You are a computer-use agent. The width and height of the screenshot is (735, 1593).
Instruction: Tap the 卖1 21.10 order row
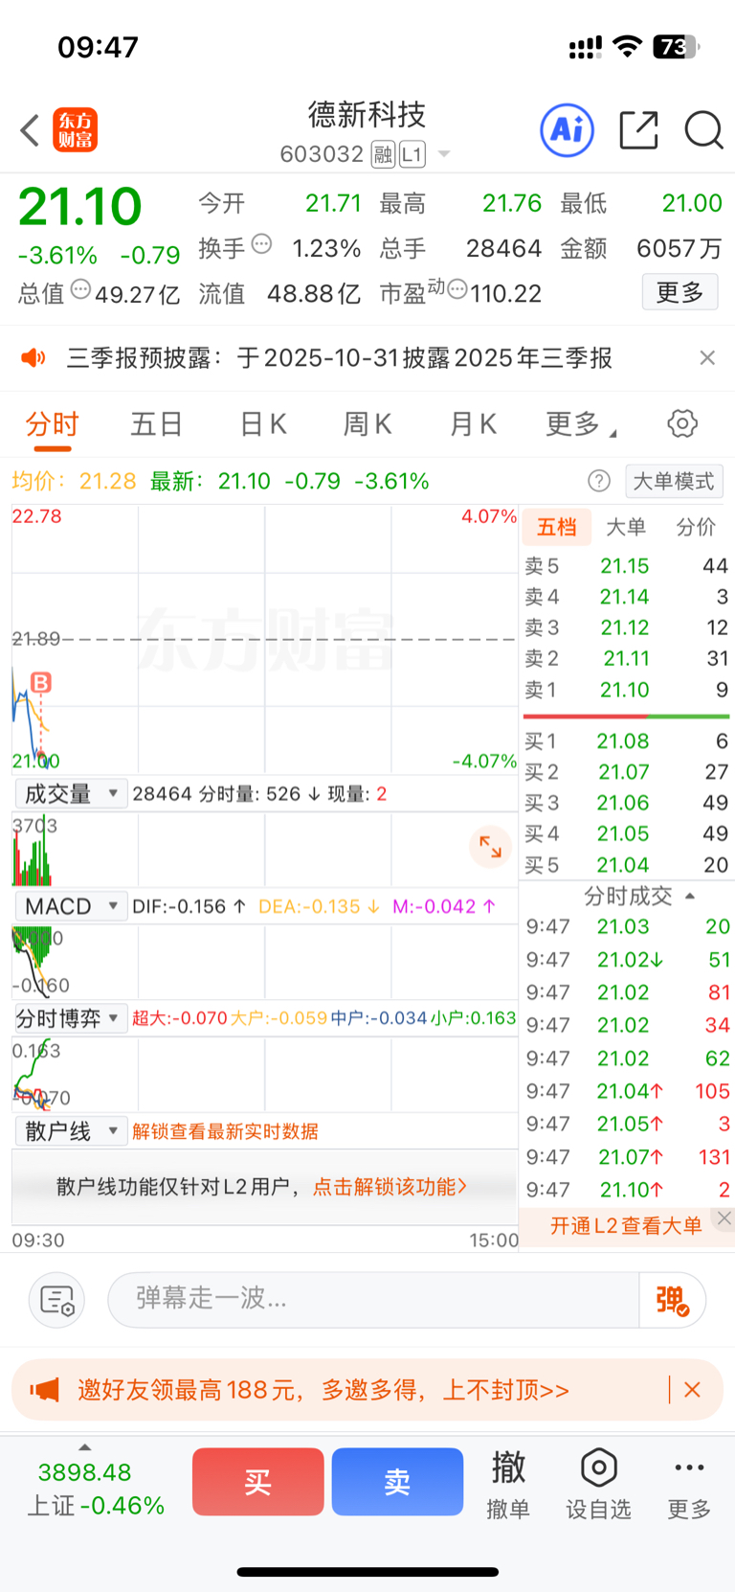[627, 690]
